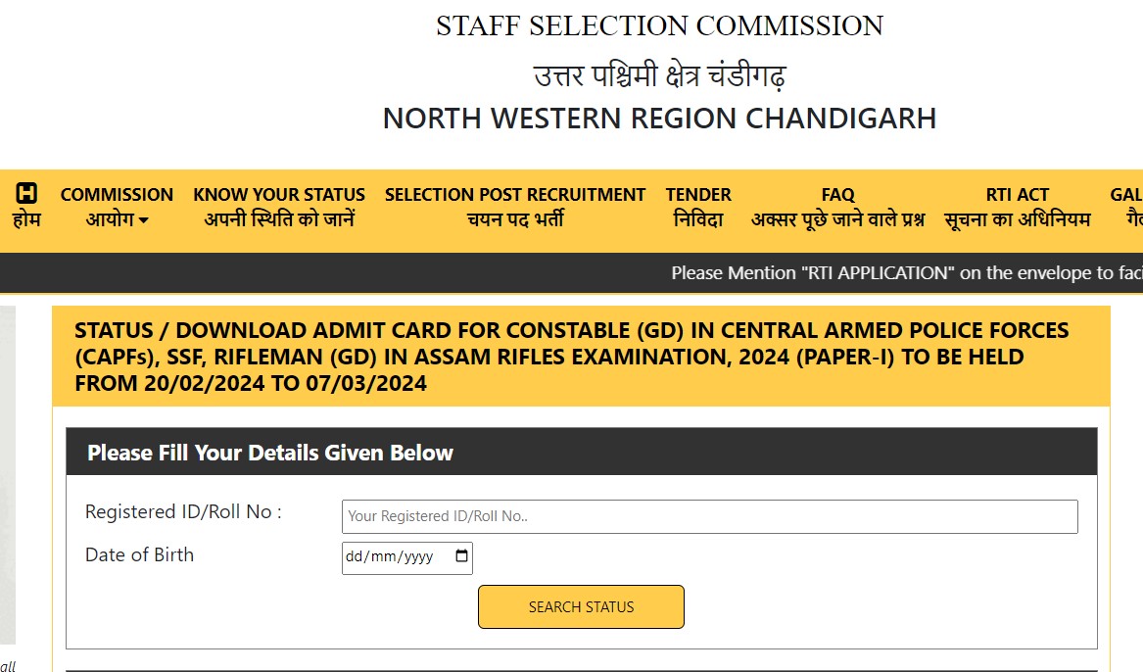Go to the TENDER section
This screenshot has width=1143, height=672.
pos(698,194)
